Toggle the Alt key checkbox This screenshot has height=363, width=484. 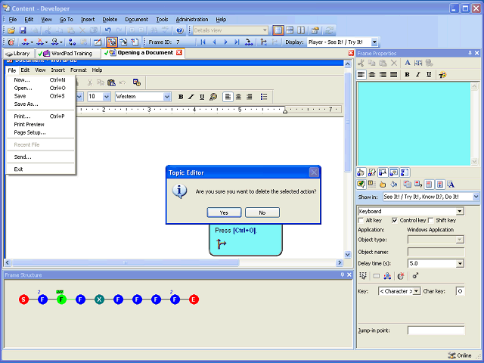[361, 220]
